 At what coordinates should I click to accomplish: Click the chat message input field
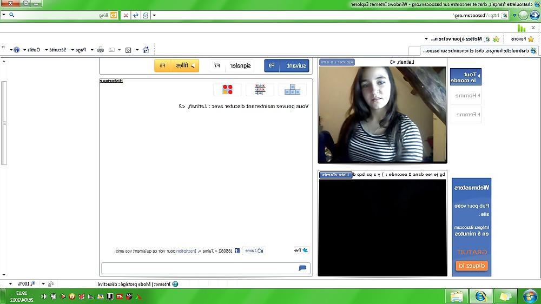[x=206, y=268]
